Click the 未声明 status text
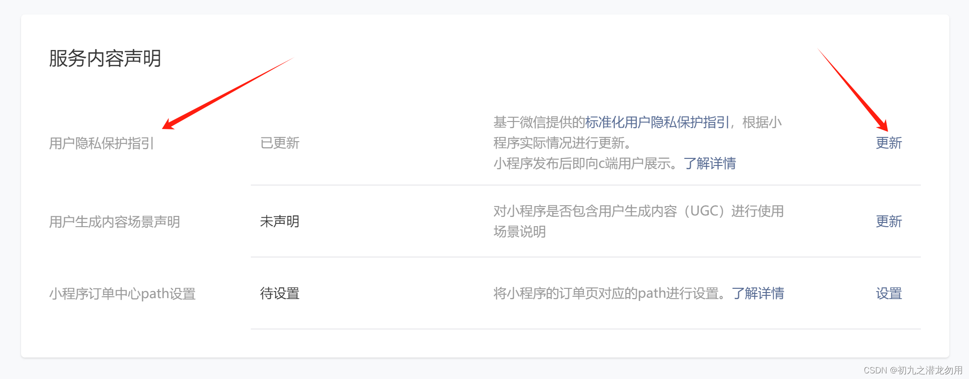969x379 pixels. coord(280,222)
